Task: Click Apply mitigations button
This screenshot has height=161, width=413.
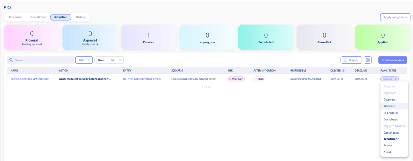Action: click(395, 17)
